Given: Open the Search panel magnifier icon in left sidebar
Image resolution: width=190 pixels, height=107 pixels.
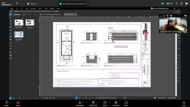Looking at the screenshot, I should tap(11, 52).
